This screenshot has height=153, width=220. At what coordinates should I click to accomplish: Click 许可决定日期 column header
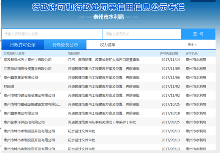tap(169, 53)
